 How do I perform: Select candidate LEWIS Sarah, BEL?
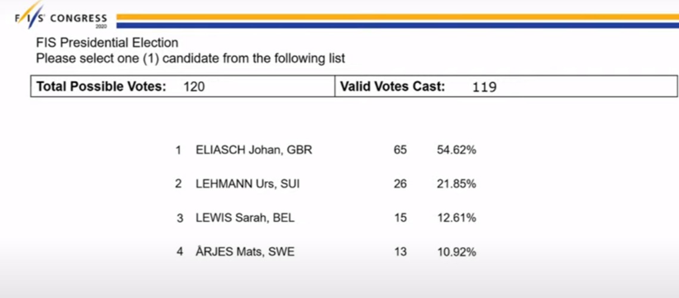pos(245,218)
